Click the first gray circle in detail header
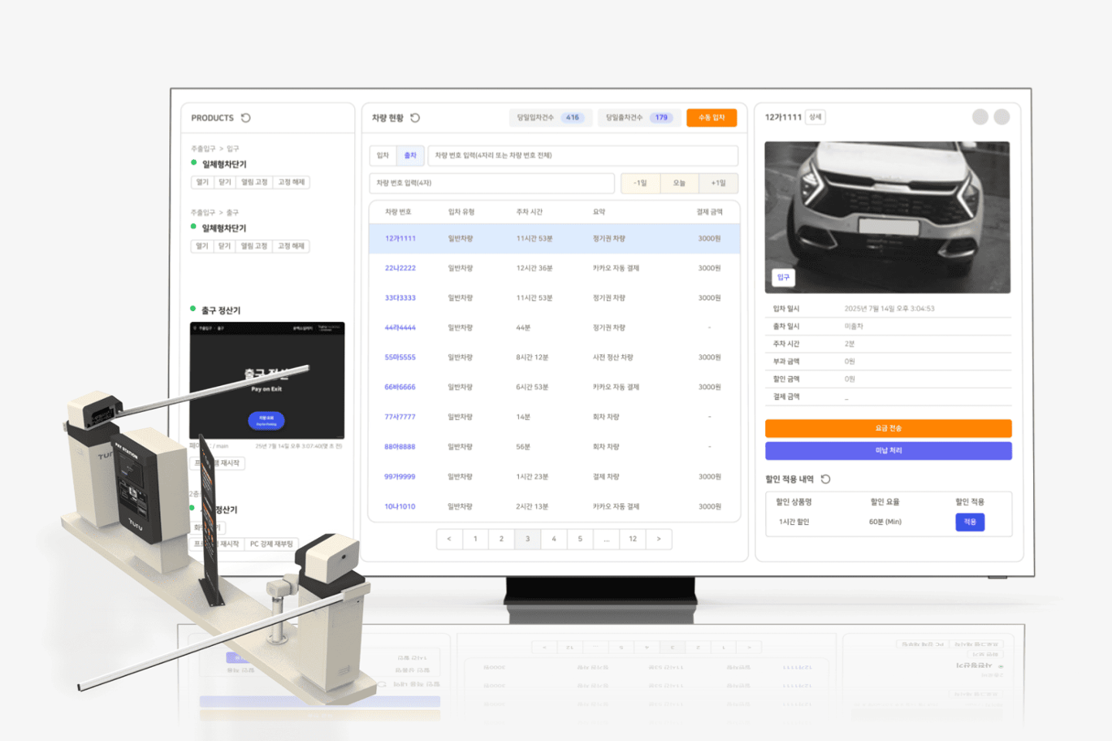Screen dimensions: 1112x741 (x=980, y=117)
